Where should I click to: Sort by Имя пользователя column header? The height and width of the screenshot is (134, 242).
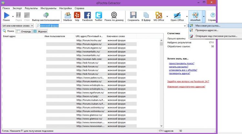click(x=59, y=36)
